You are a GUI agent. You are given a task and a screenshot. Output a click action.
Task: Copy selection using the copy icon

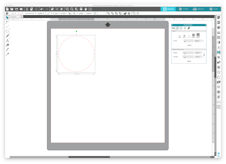tap(31, 9)
